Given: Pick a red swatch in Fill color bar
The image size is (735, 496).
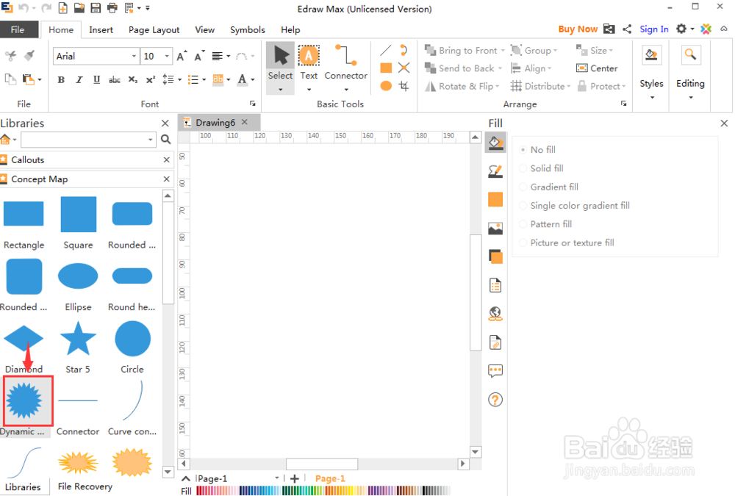Looking at the screenshot, I should click(200, 491).
